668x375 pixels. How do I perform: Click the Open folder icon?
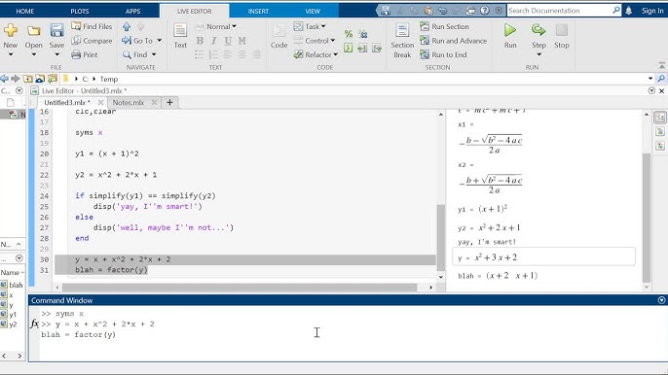click(34, 31)
